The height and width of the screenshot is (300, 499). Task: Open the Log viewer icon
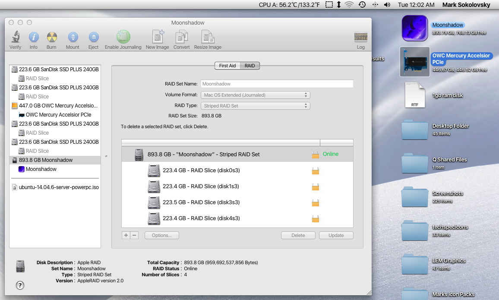360,37
